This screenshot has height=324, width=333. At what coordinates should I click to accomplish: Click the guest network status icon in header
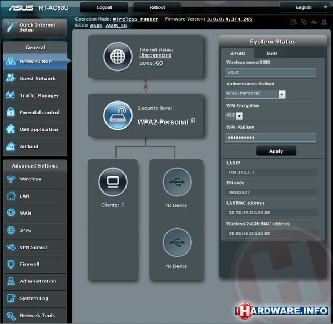294,22
